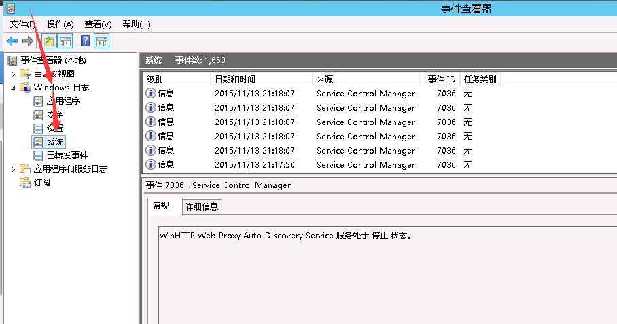Viewport: 617px width, 324px height.
Task: Expand the 应用程序和服务日志 node
Action: pos(12,169)
